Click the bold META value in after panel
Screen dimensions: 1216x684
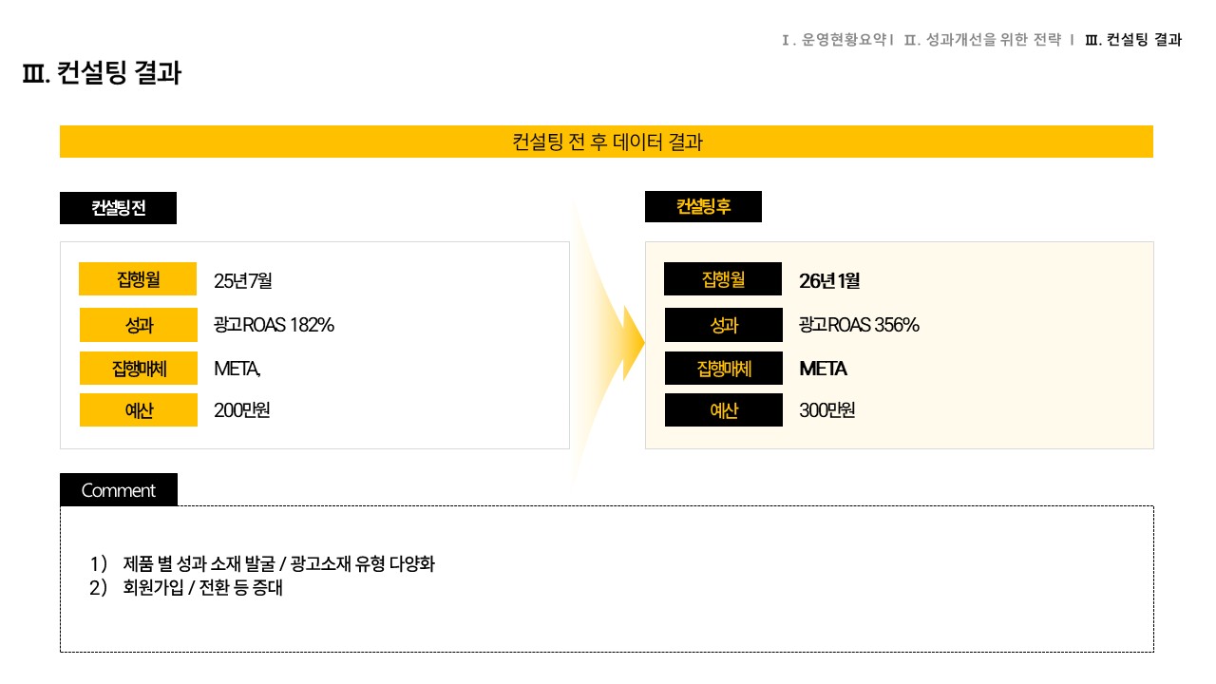click(x=823, y=369)
